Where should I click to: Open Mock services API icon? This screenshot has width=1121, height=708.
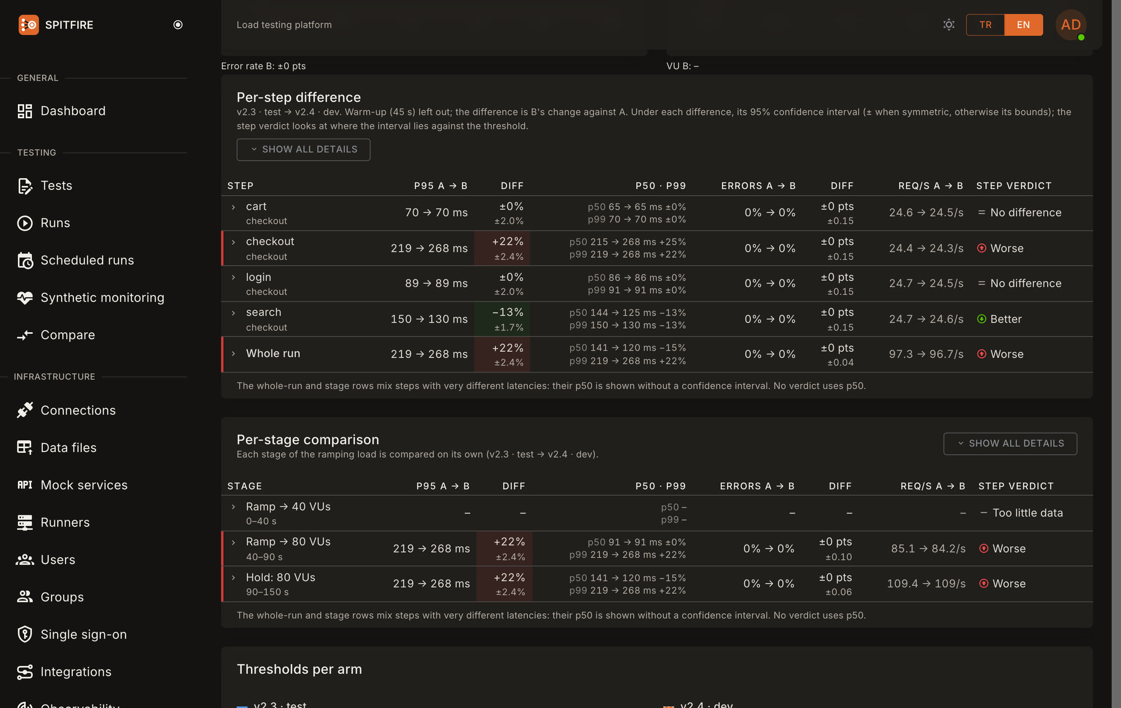[x=25, y=485]
